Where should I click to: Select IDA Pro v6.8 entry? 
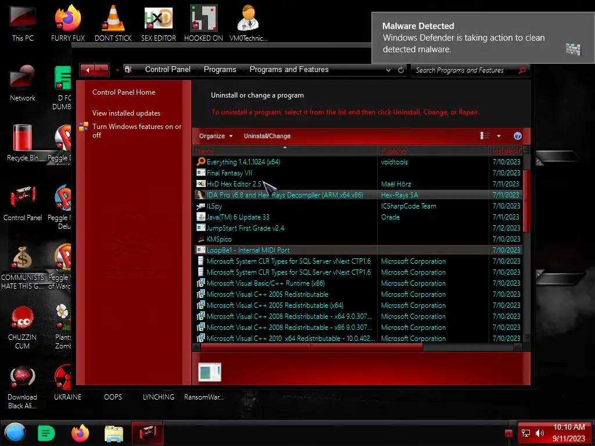point(357,195)
